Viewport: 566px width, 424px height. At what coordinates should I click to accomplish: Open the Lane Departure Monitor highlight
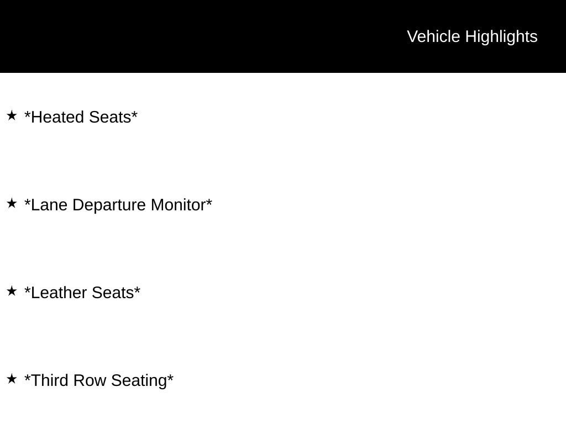[x=118, y=205]
